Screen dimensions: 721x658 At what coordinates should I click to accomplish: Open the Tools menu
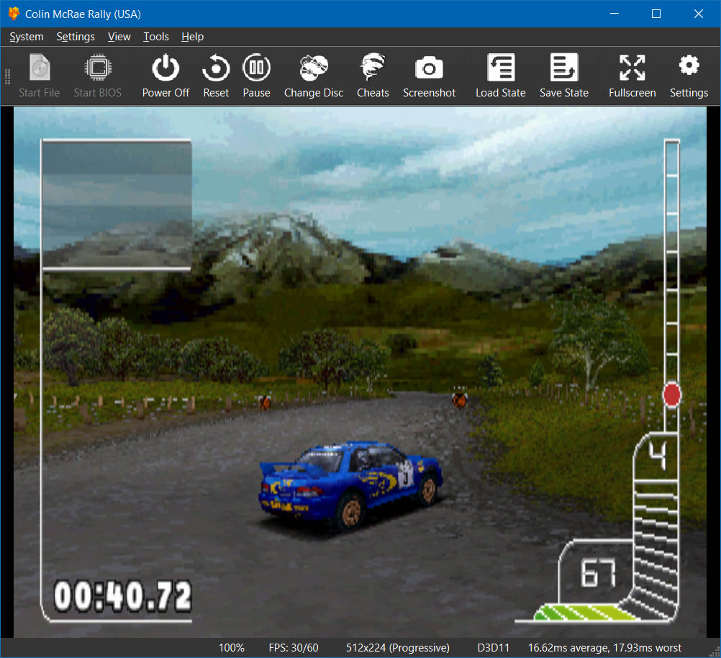click(x=156, y=37)
